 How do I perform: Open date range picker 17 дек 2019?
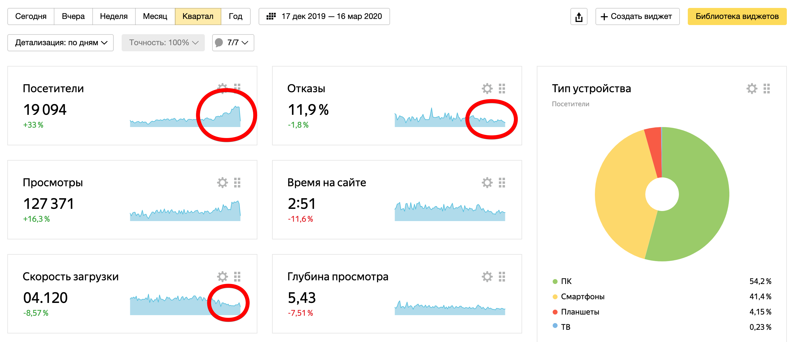click(324, 16)
